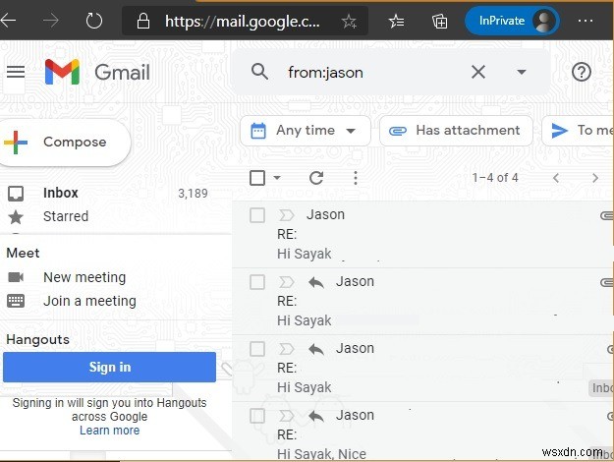Select second Jason email checkbox
The image size is (614, 462).
pos(257,282)
